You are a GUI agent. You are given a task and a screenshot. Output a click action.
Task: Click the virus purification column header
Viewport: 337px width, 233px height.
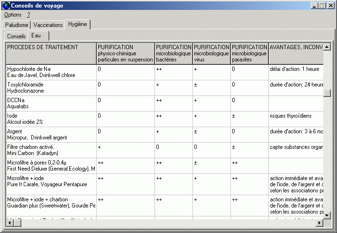pyautogui.click(x=211, y=53)
